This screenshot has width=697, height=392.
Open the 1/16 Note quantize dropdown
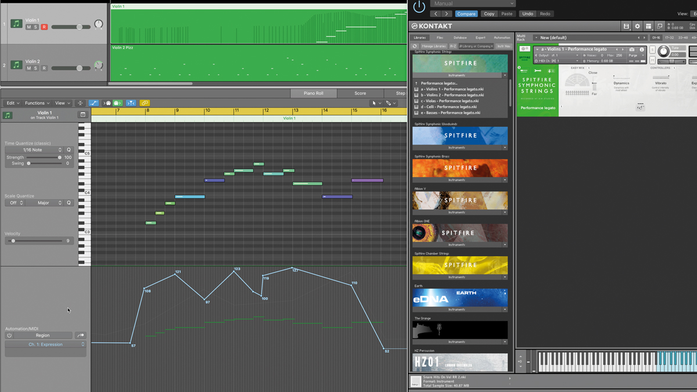pos(34,150)
